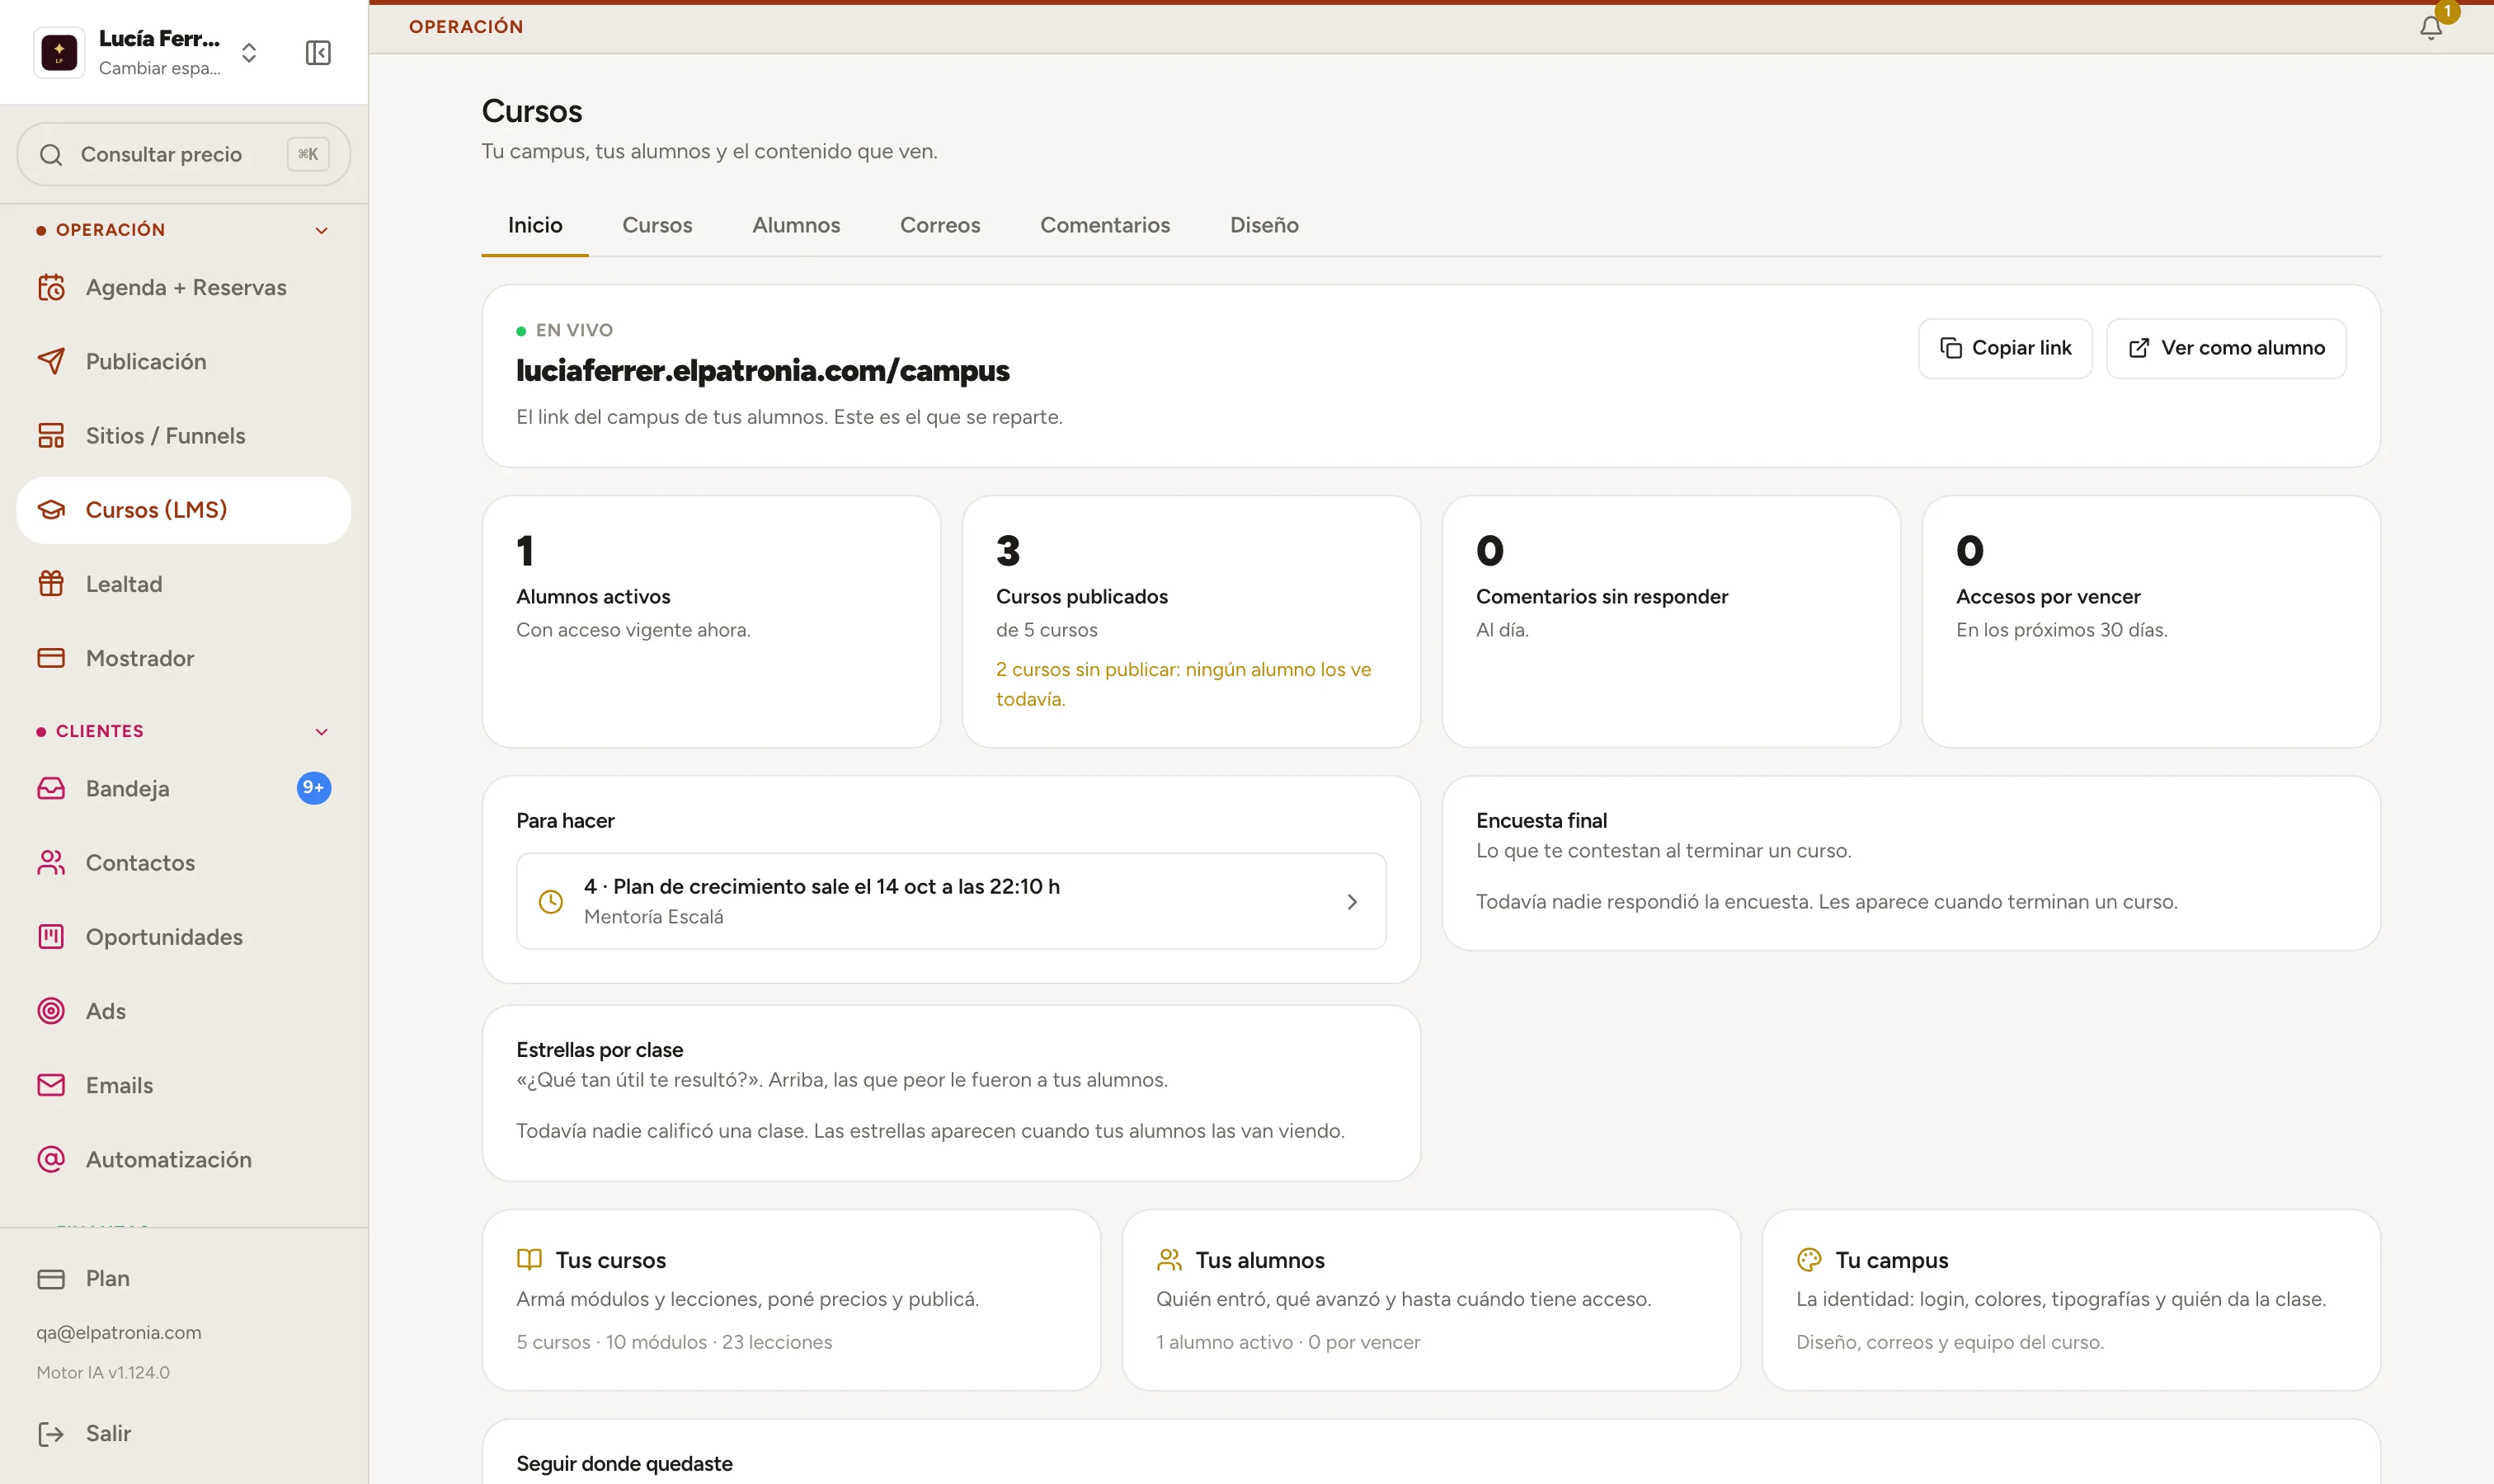Click the Motor IA v1.124.0 version text
The height and width of the screenshot is (1484, 2494).
(103, 1373)
